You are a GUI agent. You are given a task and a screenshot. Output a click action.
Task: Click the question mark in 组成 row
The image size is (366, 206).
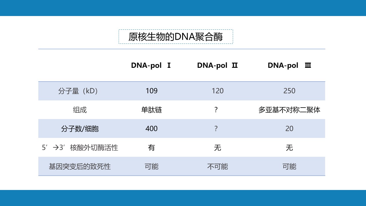[x=216, y=110]
